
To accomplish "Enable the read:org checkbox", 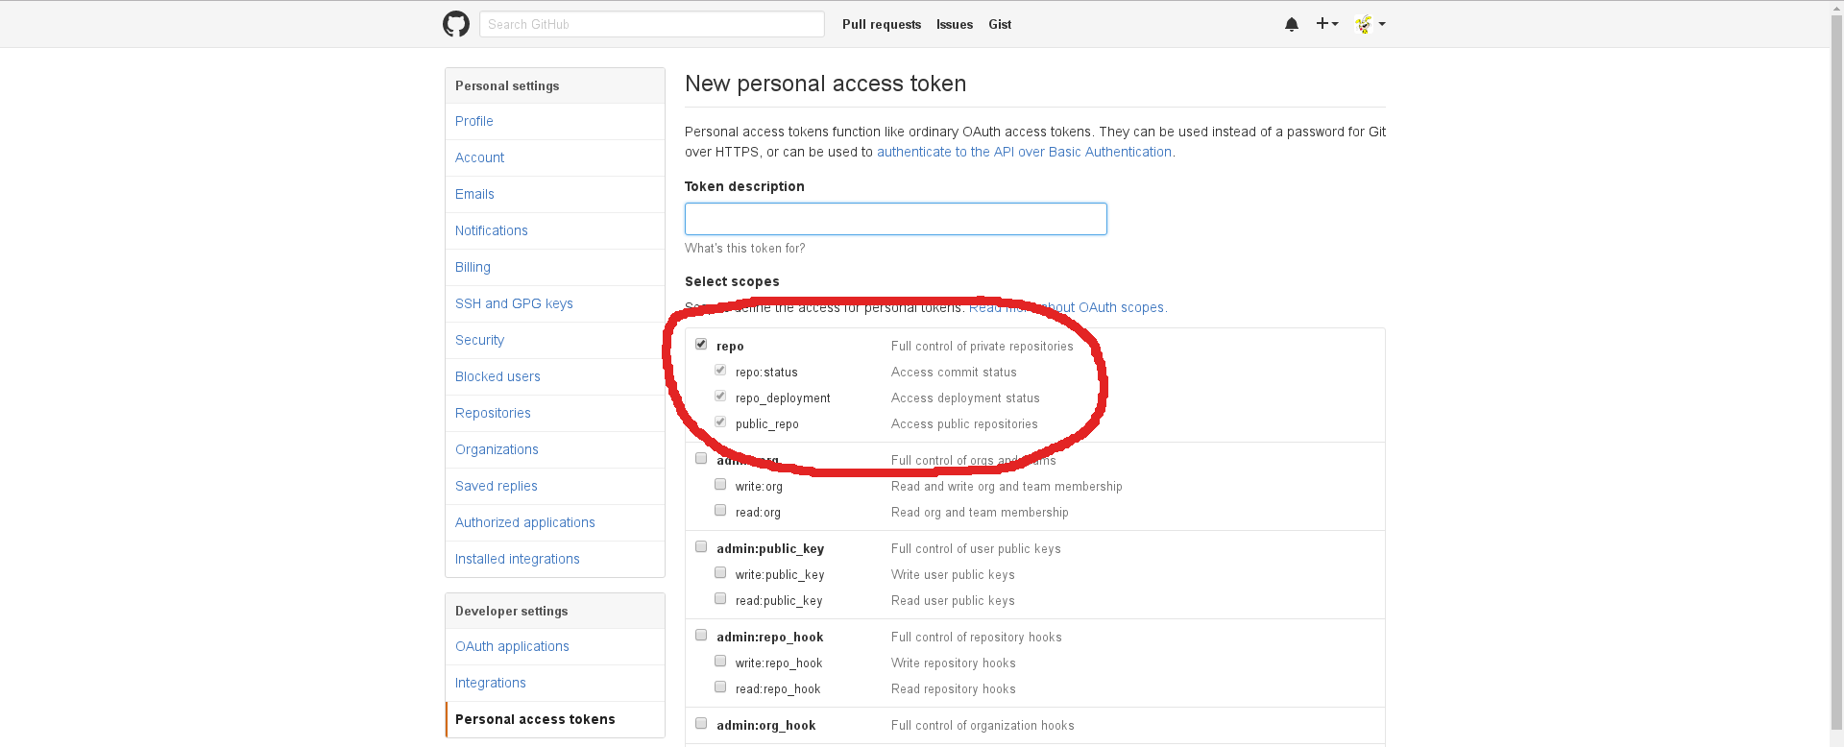I will pyautogui.click(x=720, y=510).
